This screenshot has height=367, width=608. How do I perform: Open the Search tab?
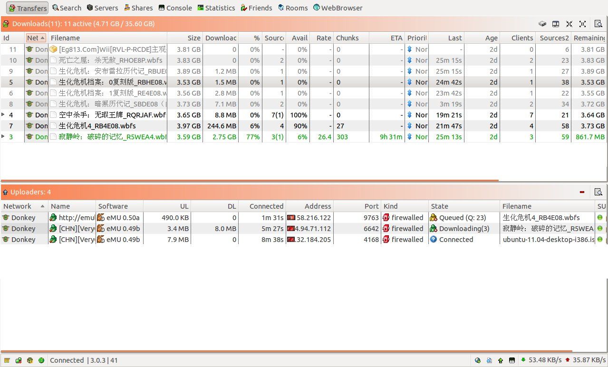click(67, 8)
